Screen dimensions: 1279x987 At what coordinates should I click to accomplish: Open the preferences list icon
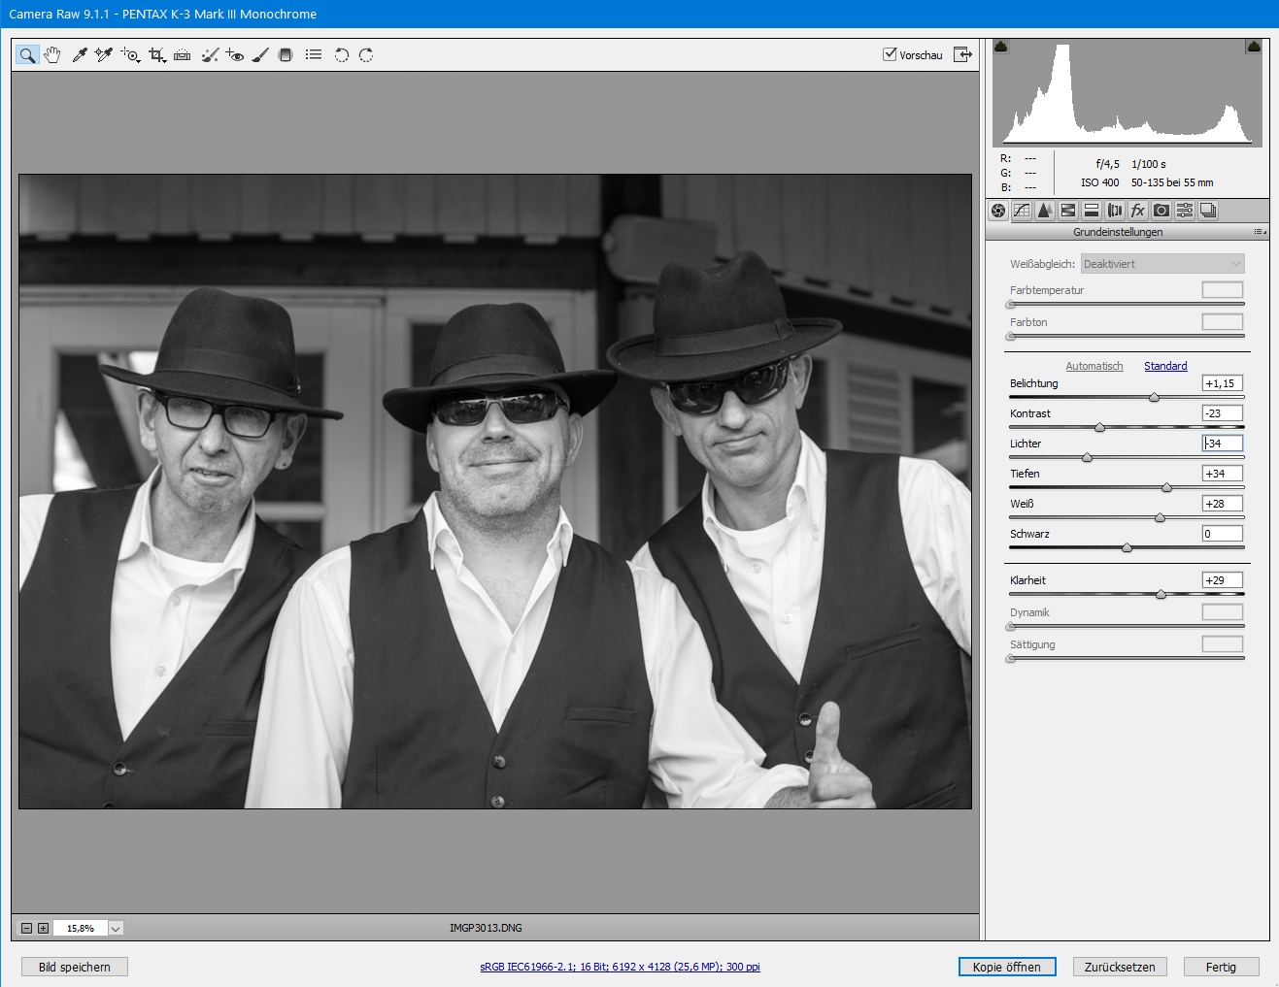314,55
